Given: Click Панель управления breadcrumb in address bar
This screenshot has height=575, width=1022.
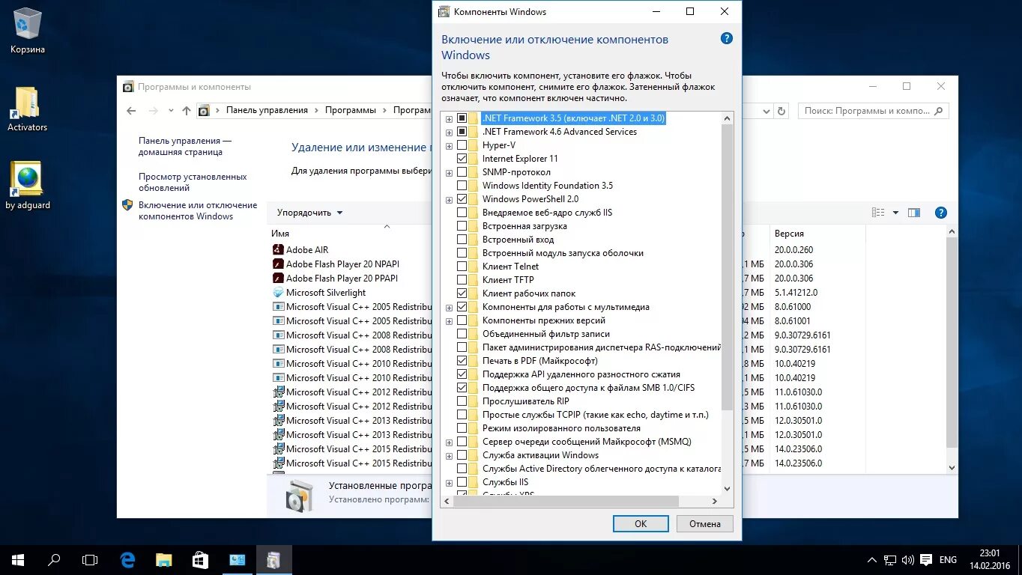Looking at the screenshot, I should tap(267, 110).
